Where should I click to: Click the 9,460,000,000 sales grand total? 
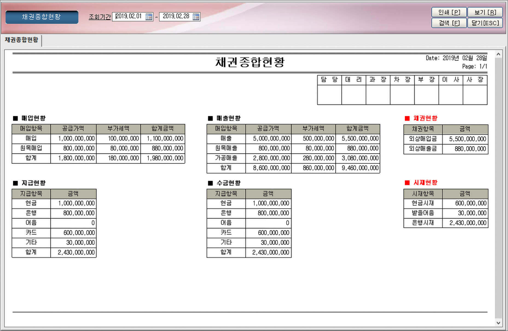360,168
